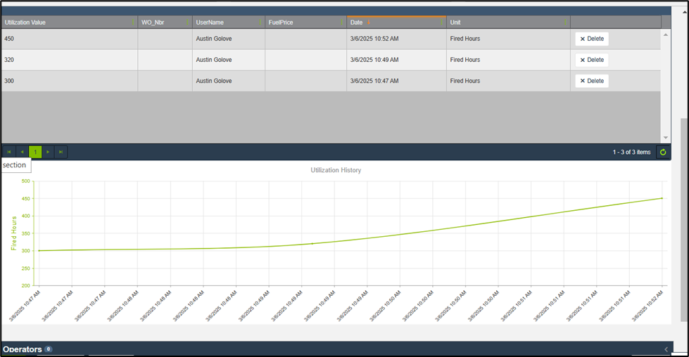
Task: Collapse the Operators section chevron
Action: [666, 349]
